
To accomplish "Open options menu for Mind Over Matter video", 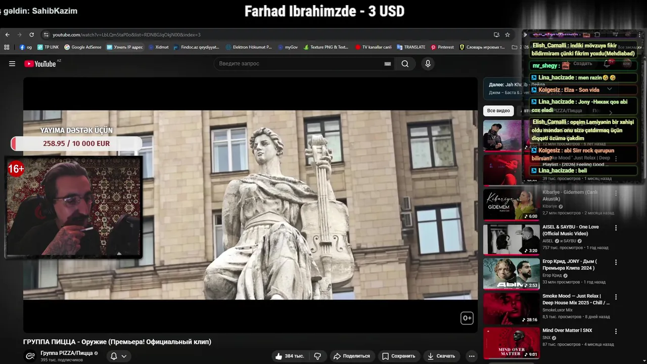I will point(616,331).
